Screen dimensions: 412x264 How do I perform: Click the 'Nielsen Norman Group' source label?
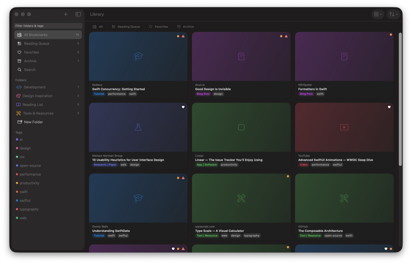[107, 156]
